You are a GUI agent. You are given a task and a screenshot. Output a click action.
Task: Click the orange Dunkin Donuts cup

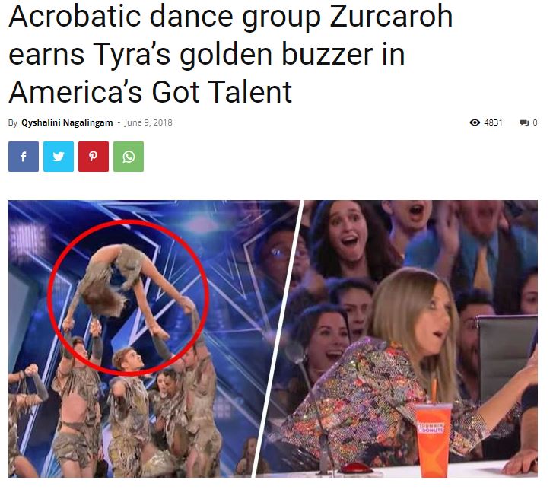(434, 439)
